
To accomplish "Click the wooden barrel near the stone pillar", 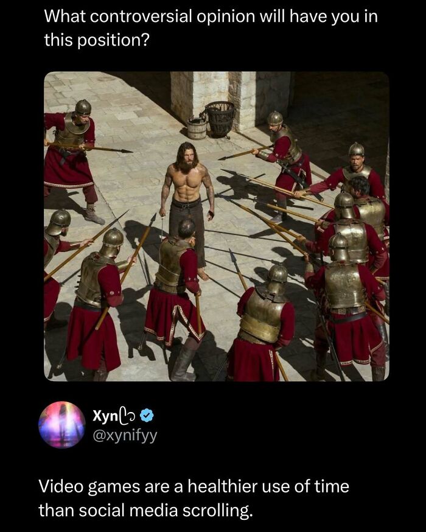I will (197, 127).
